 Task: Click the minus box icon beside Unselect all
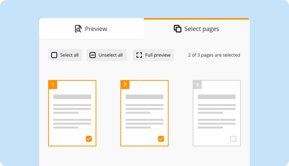[x=93, y=55]
